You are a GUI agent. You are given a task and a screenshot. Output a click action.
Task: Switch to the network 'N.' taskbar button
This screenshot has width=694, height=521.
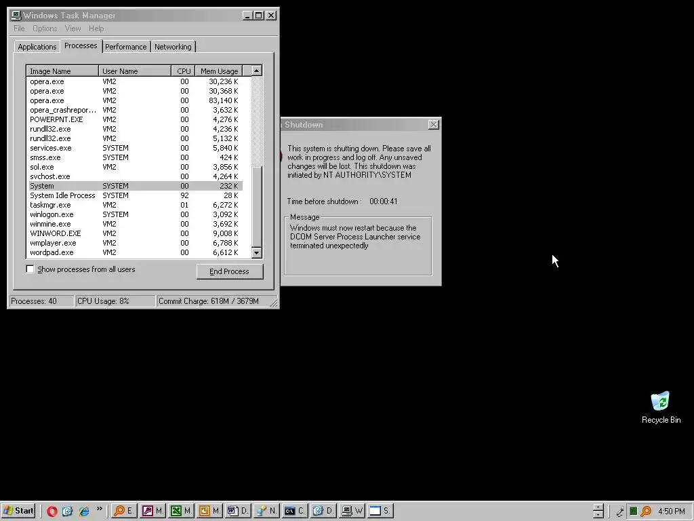(266, 511)
